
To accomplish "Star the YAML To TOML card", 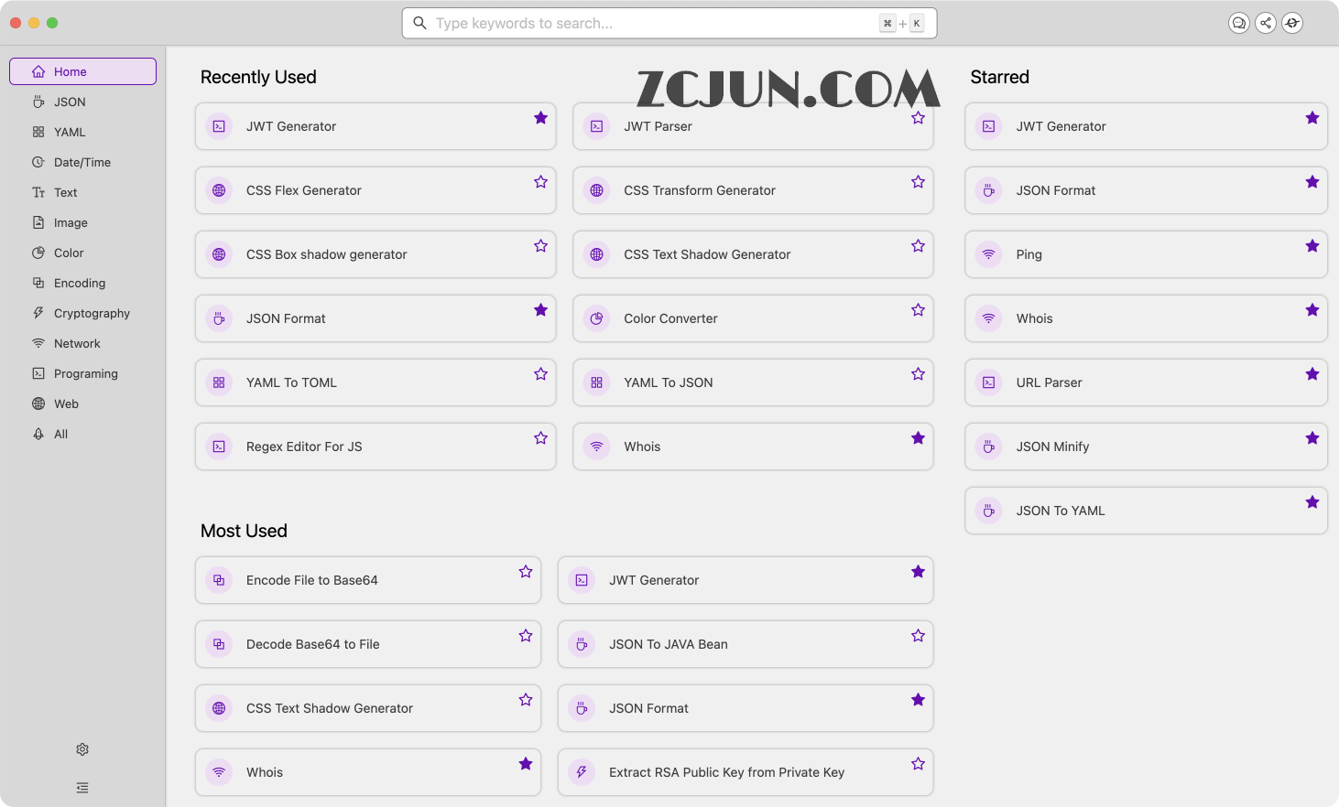I will point(540,374).
